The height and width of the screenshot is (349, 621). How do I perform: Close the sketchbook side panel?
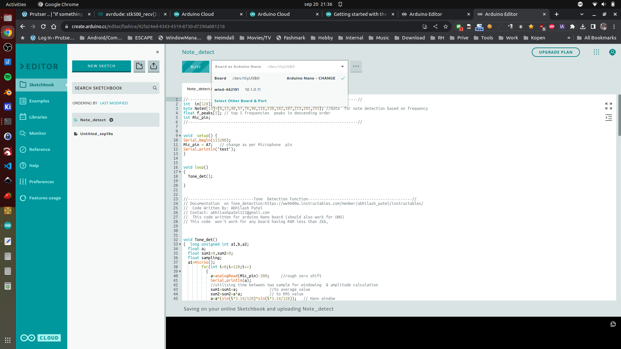[158, 52]
